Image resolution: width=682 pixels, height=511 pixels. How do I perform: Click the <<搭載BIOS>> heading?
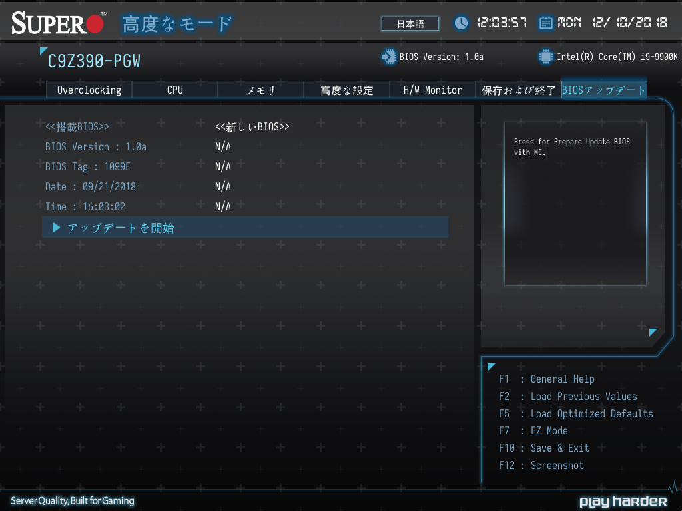pyautogui.click(x=77, y=127)
